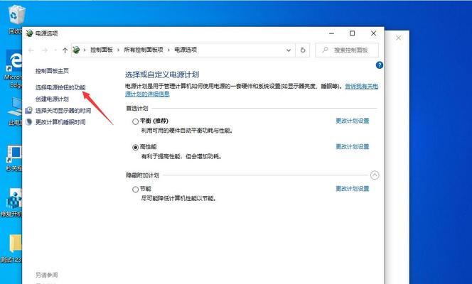Open the Recycle Bin desktop icon
The width and height of the screenshot is (472, 284).
pyautogui.click(x=16, y=15)
